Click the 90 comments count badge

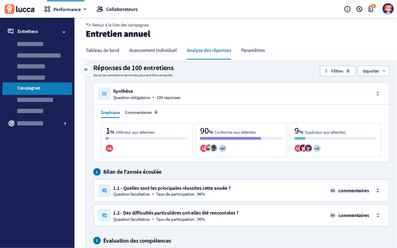point(333,215)
